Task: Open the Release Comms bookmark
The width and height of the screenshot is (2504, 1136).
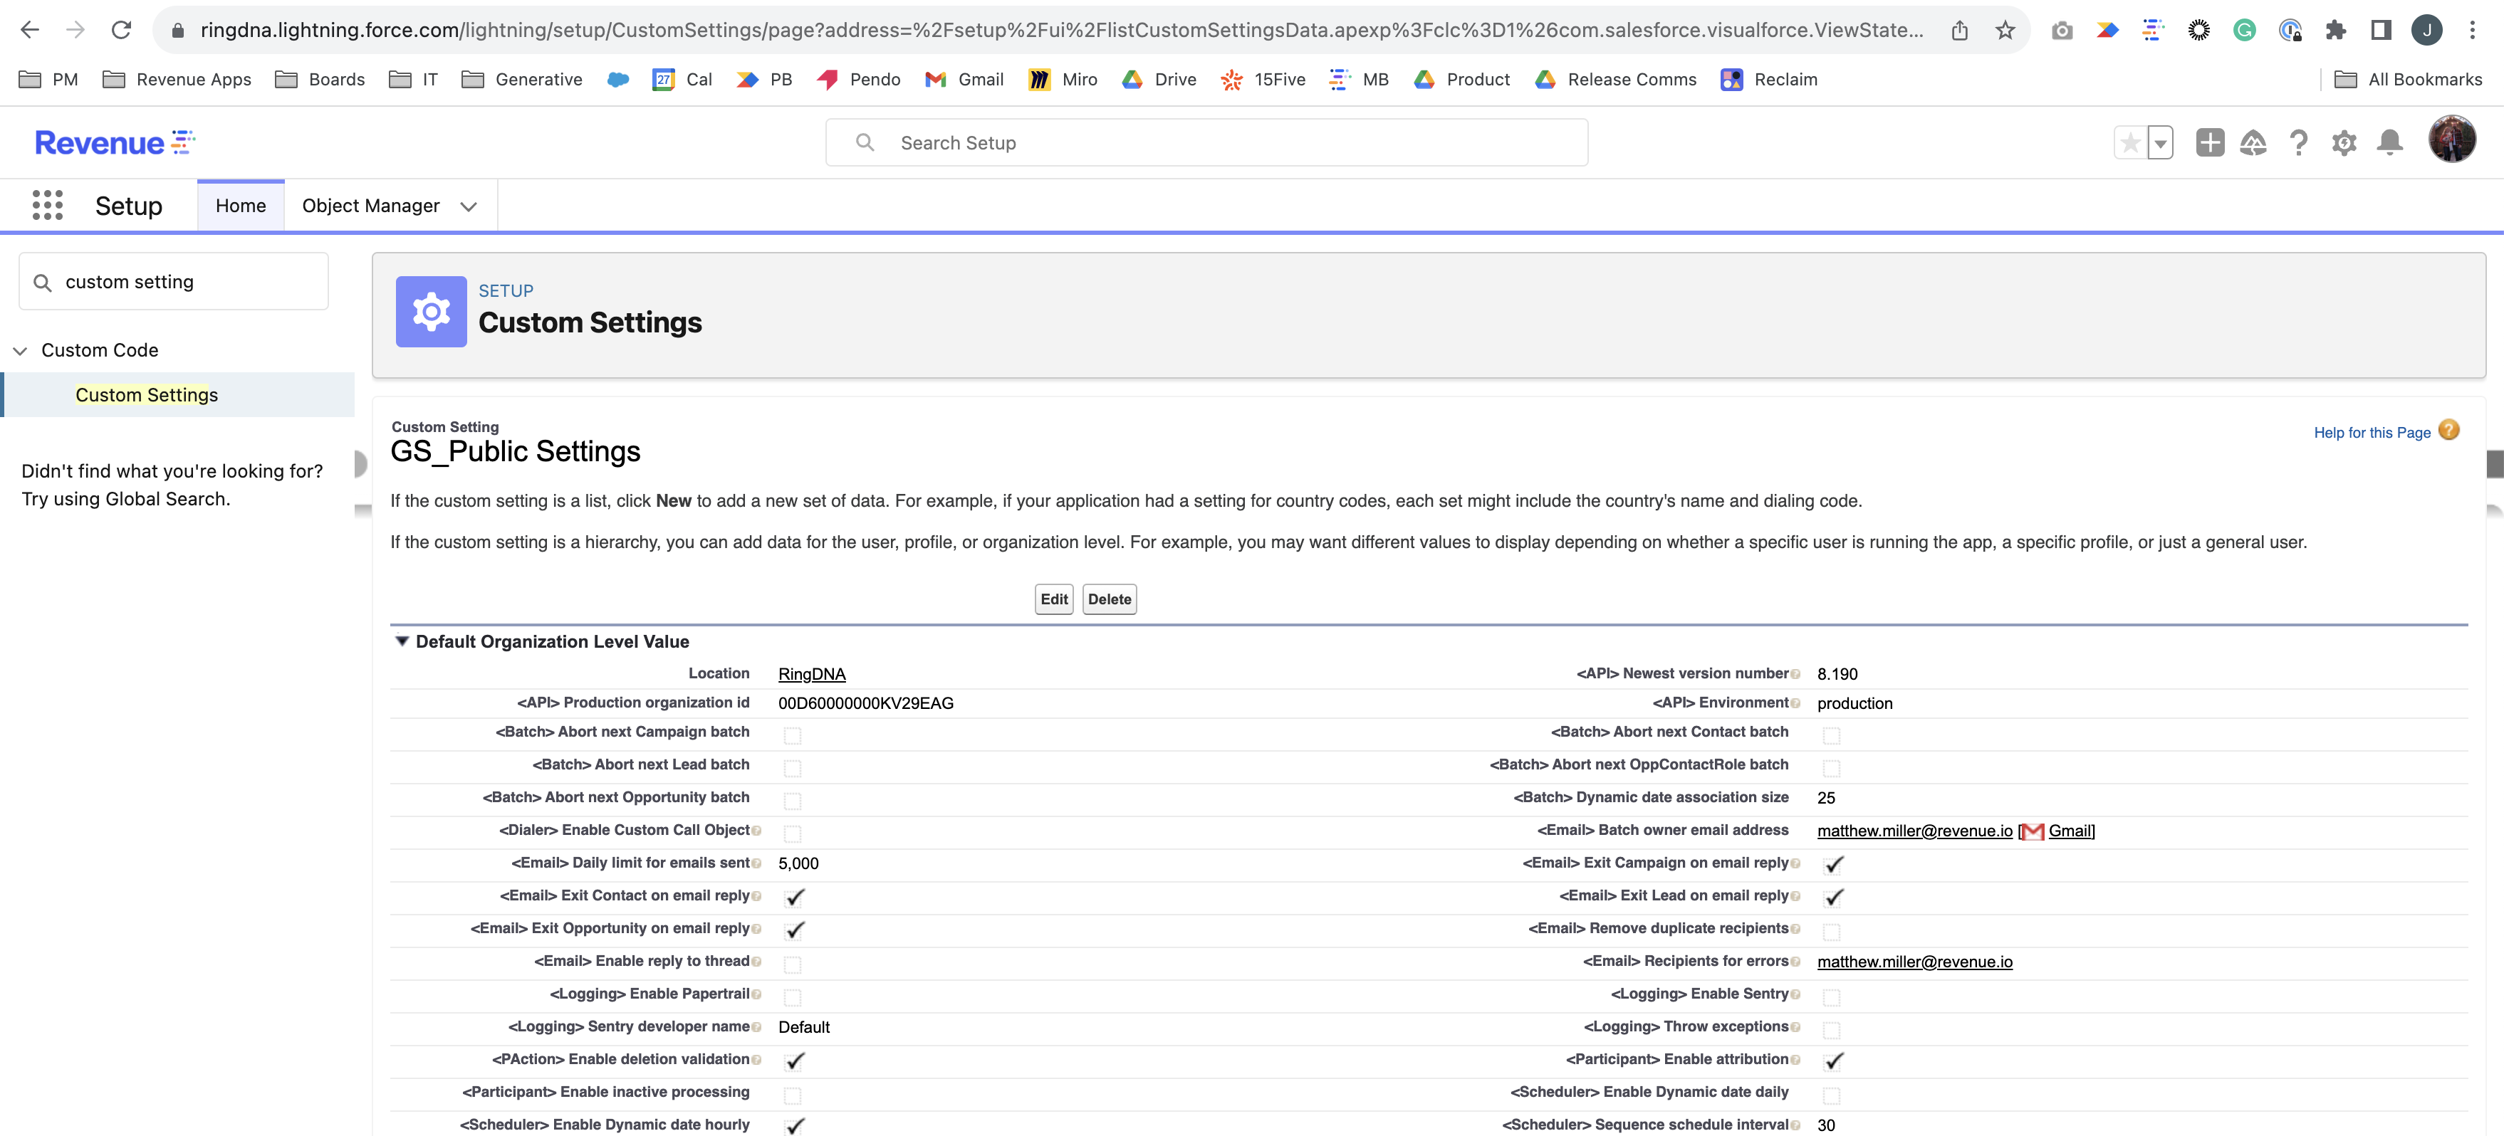Action: click(1615, 80)
